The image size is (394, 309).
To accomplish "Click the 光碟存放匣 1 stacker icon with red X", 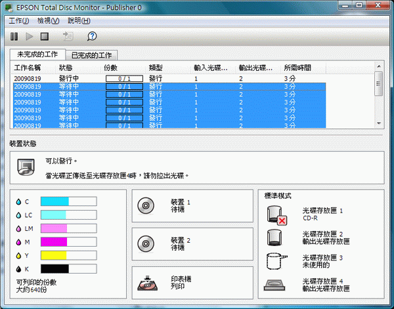I will pyautogui.click(x=276, y=215).
